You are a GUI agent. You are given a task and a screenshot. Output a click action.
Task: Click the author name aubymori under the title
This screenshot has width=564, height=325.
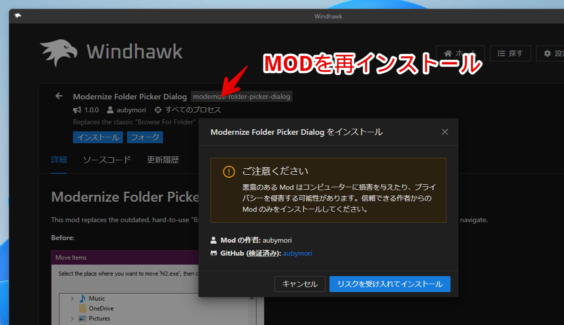click(131, 110)
